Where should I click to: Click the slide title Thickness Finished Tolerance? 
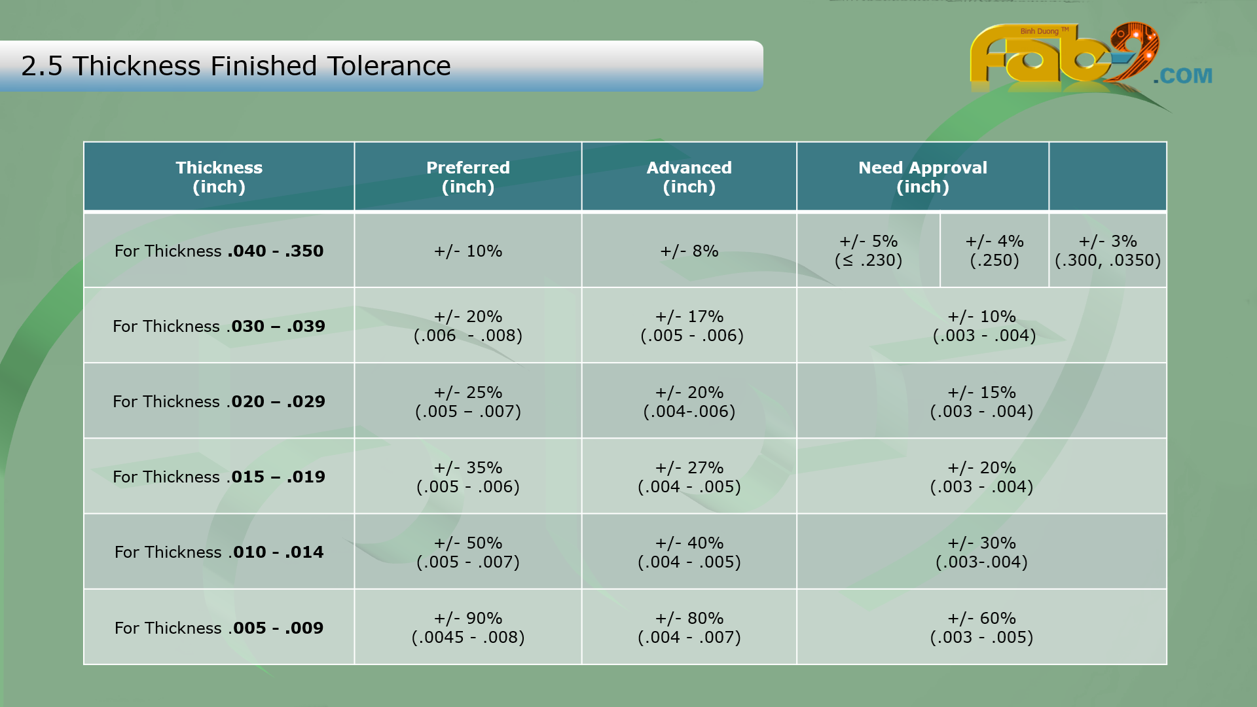tap(236, 66)
